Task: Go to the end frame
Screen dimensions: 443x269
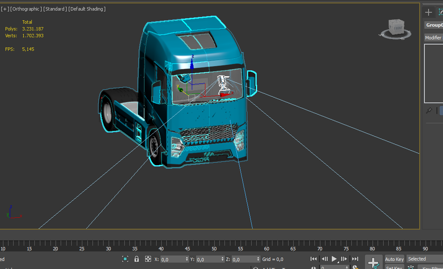Action: pyautogui.click(x=355, y=259)
